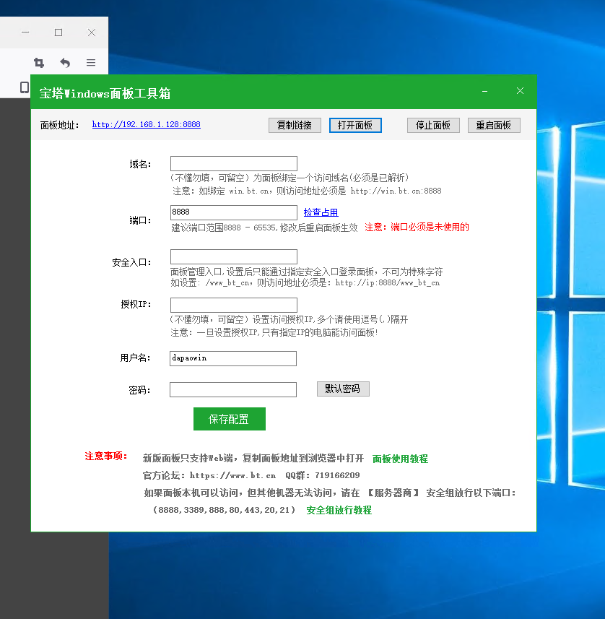Viewport: 605px width, 619px height.
Task: Focus the 域名 input field
Action: pyautogui.click(x=234, y=163)
